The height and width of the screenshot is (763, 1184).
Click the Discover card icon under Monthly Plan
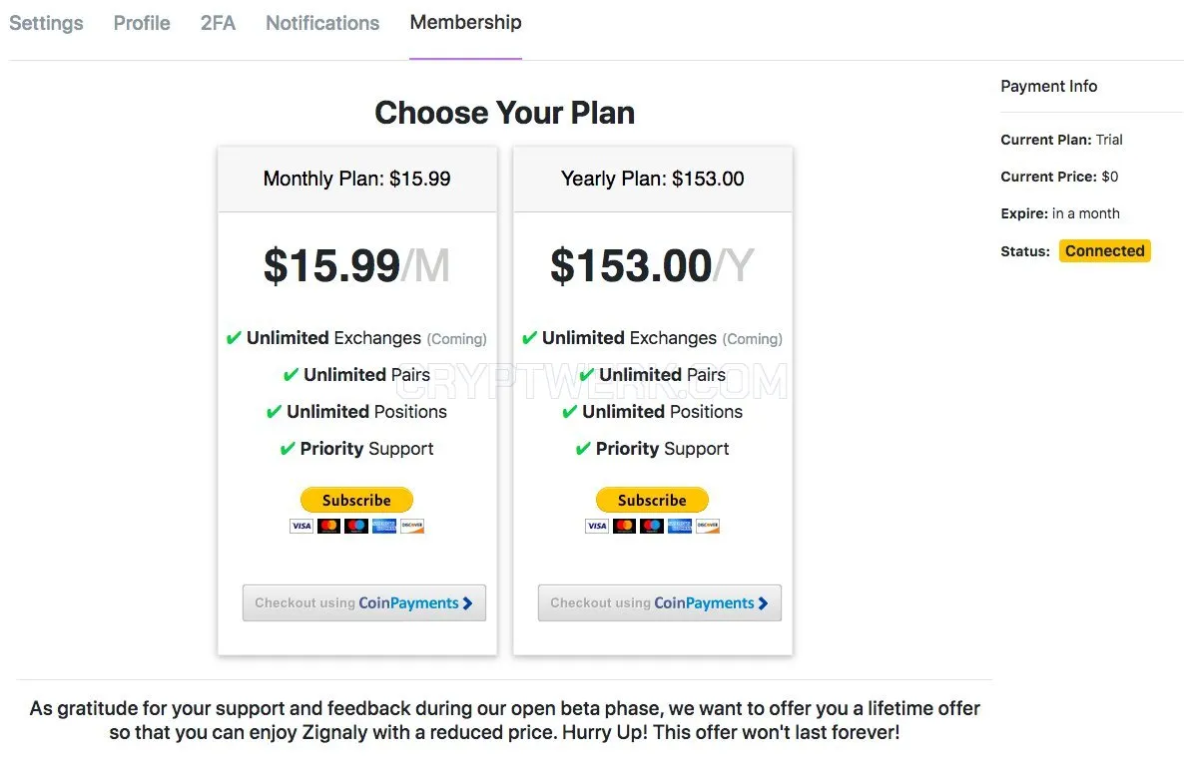tap(412, 526)
